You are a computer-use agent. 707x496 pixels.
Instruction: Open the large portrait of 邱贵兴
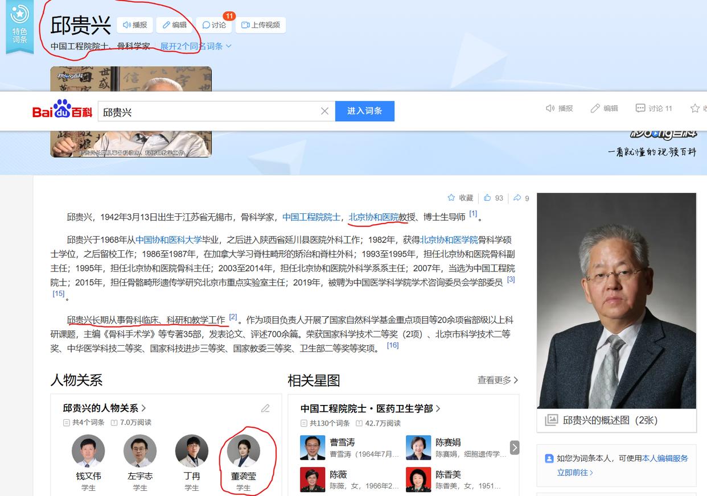[616, 300]
